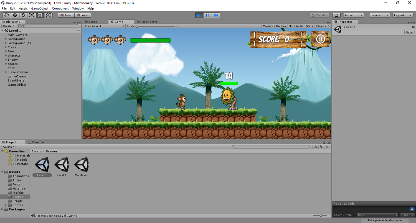Click Search by Type icon

[x=316, y=147]
